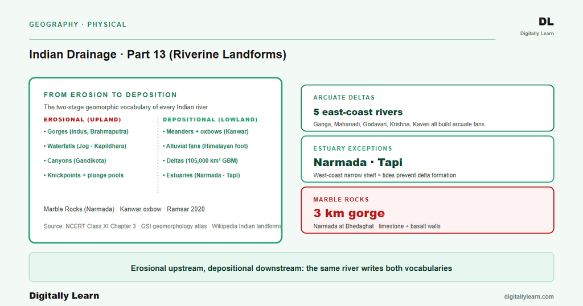Viewport: 583px width, 306px height.
Task: Click the 'ARCUATE DELTAS' card label
Action: pyautogui.click(x=344, y=97)
